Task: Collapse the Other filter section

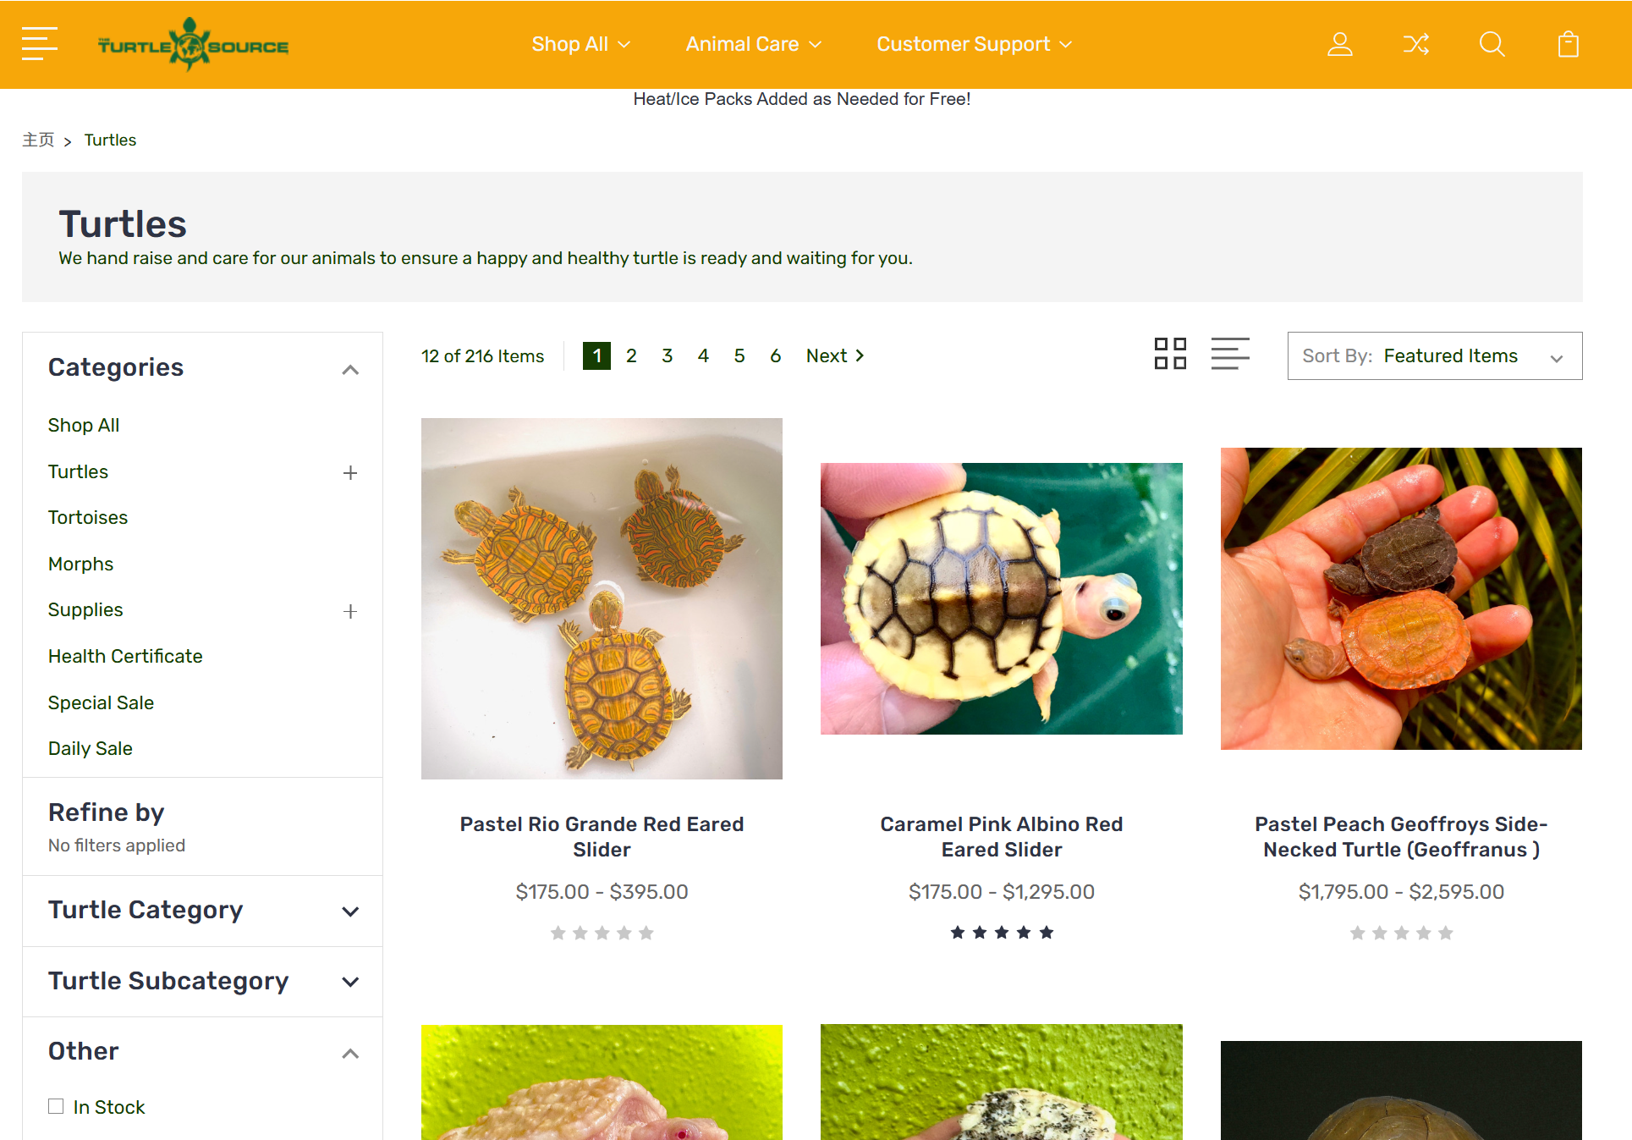Action: [350, 1053]
